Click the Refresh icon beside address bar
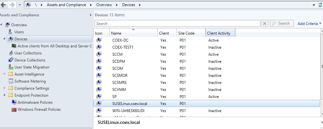Screen dimensions: 323x129 320,5
